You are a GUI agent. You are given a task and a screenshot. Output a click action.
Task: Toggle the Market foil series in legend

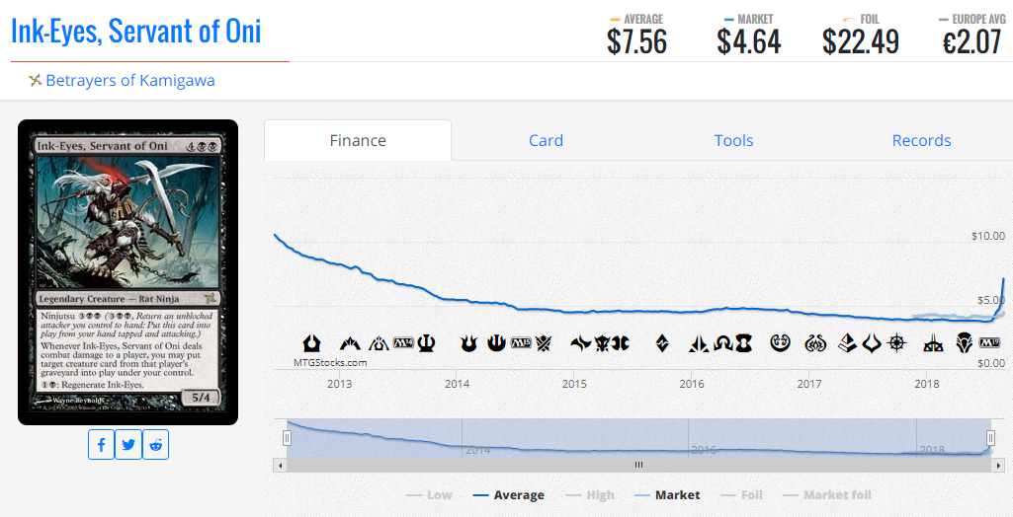point(827,495)
